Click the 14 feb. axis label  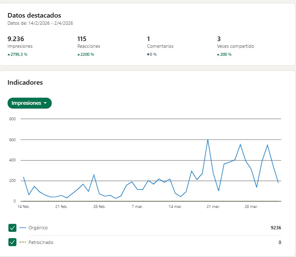pos(23,207)
